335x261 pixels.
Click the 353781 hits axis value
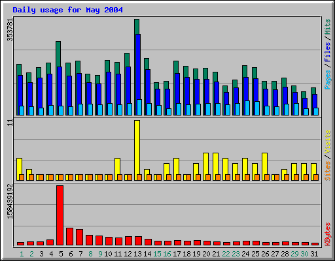pyautogui.click(x=10, y=30)
